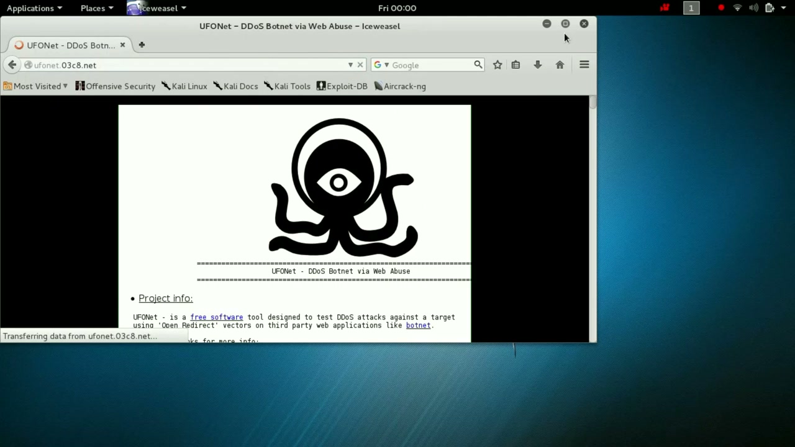This screenshot has height=447, width=795.
Task: Open the downloads arrow icon
Action: pos(538,65)
